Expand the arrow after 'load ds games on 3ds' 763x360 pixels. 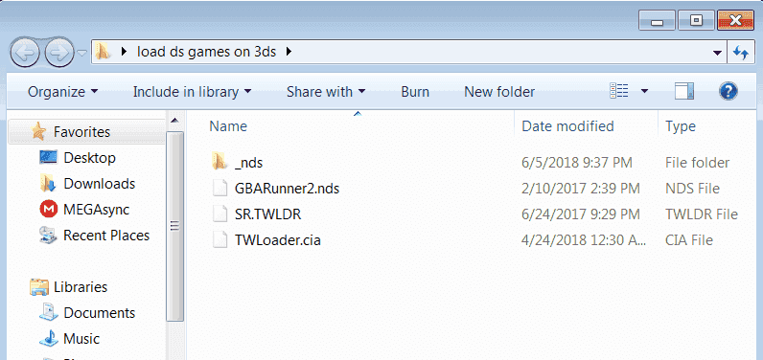point(289,51)
